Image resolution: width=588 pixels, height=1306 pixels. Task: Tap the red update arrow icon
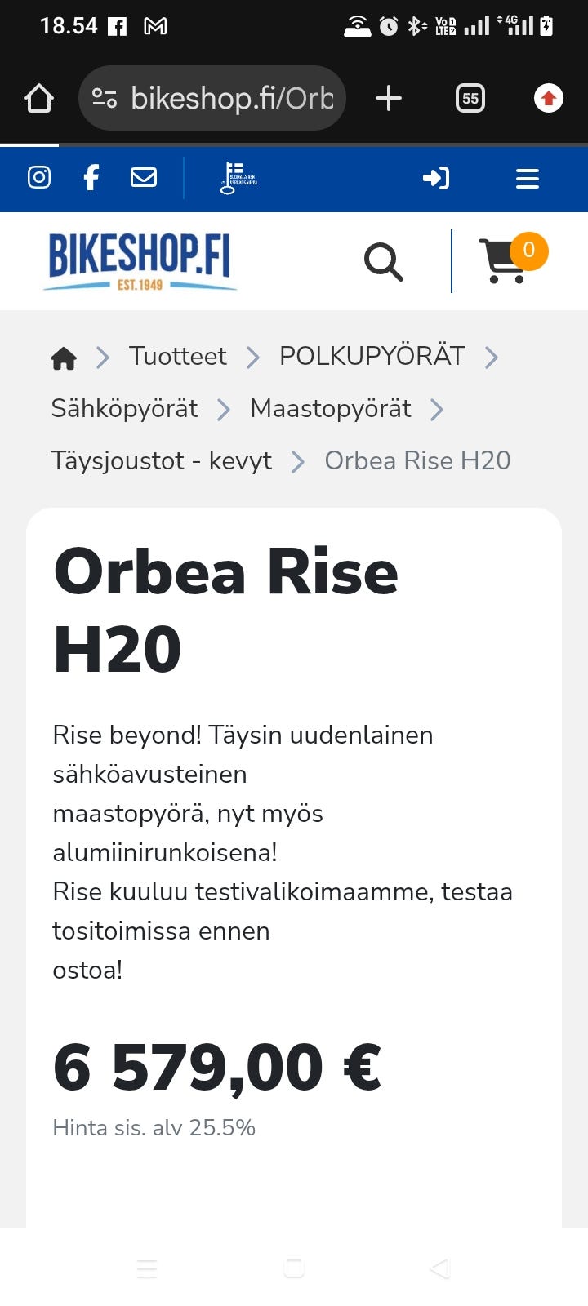coord(548,99)
